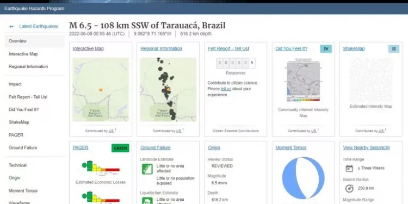Select Technical in the sidebar

[18, 165]
